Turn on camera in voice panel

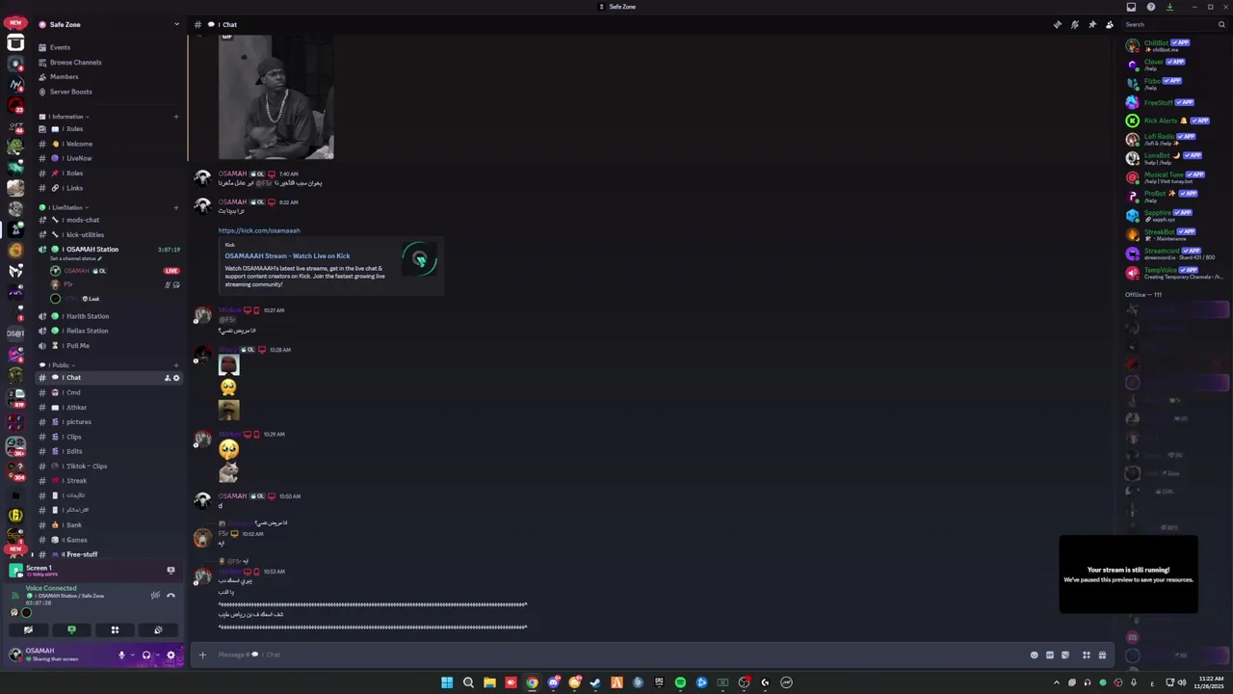coord(28,629)
